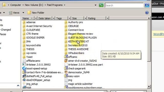Open the Help question mark icon
Screen dimensions: 164x92
[x=147, y=13]
